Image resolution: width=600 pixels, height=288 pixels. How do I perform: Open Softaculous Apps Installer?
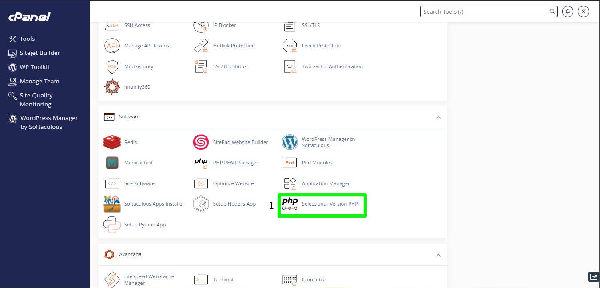pyautogui.click(x=154, y=204)
